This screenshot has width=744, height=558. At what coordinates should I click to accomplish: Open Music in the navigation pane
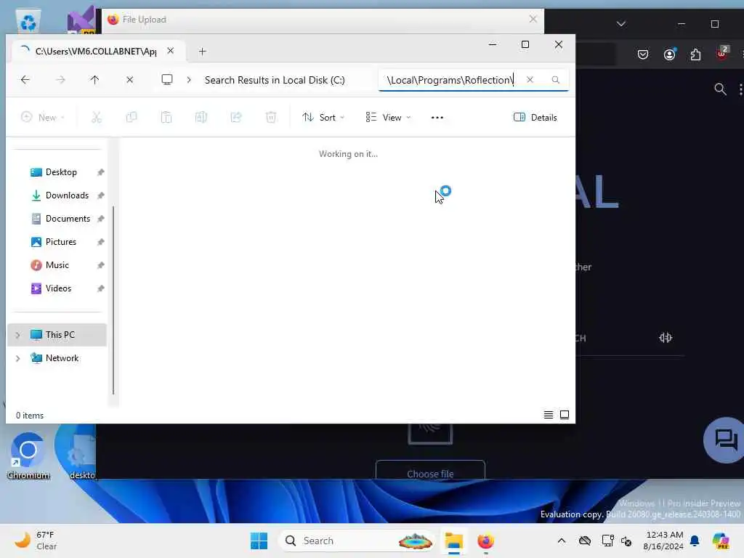pos(57,265)
